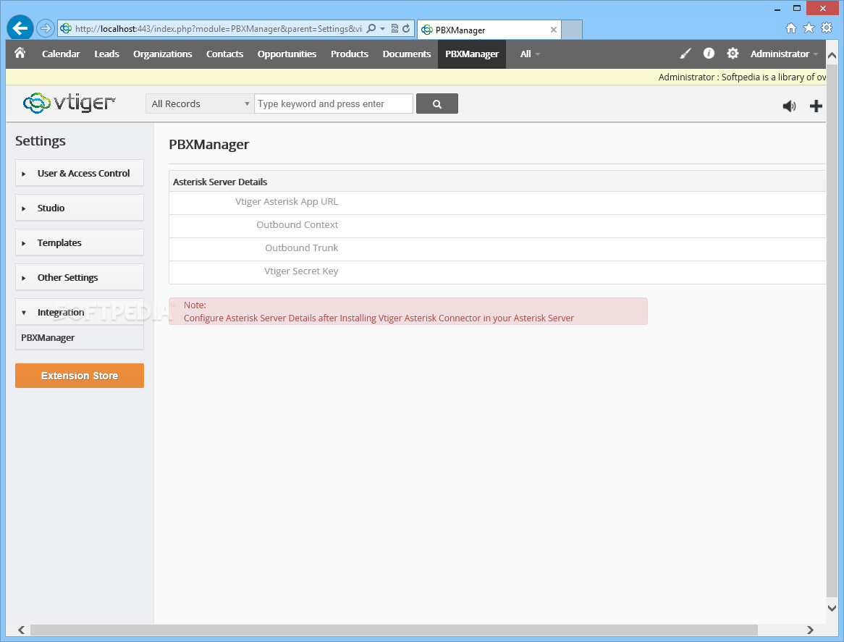Image resolution: width=844 pixels, height=642 pixels.
Task: Expand the Templates settings section
Action: coord(80,242)
